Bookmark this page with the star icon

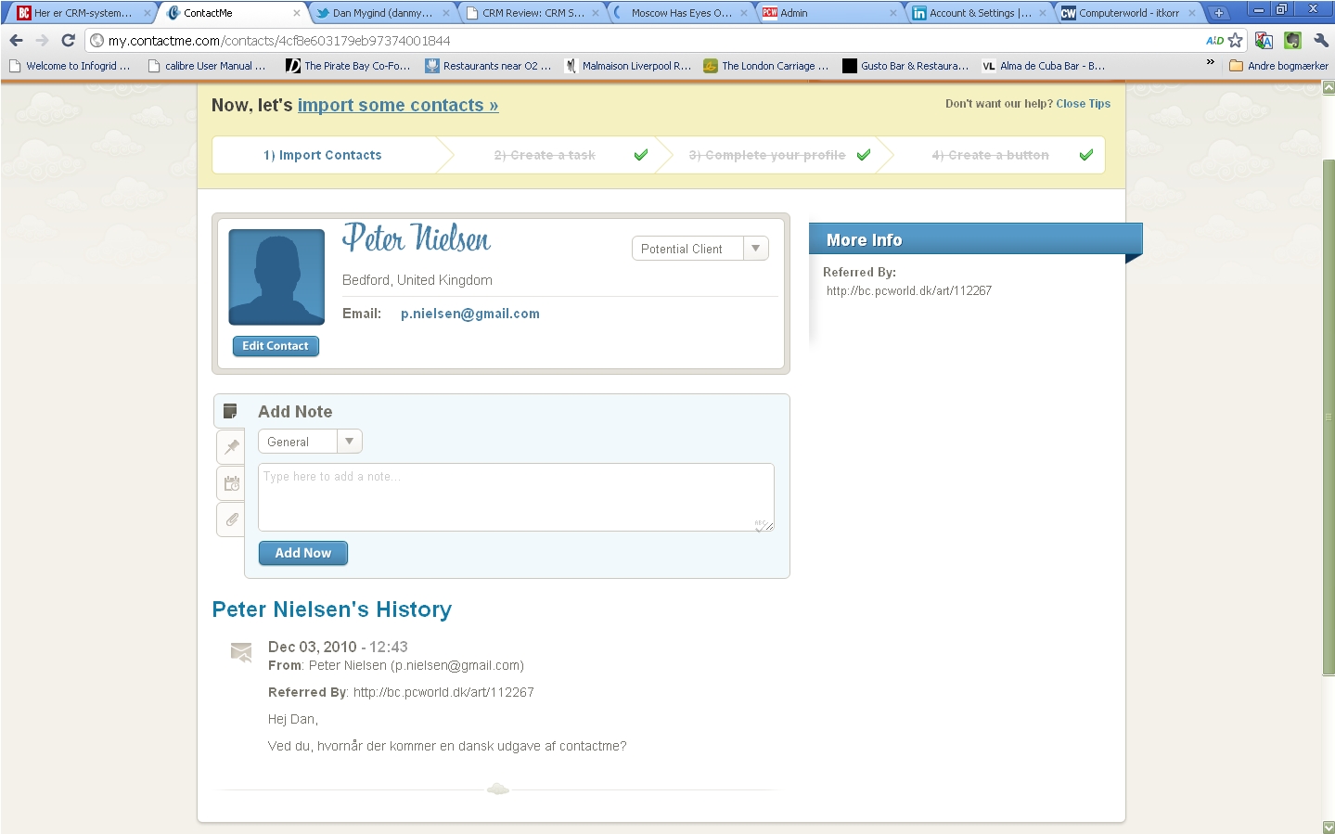click(x=1235, y=40)
